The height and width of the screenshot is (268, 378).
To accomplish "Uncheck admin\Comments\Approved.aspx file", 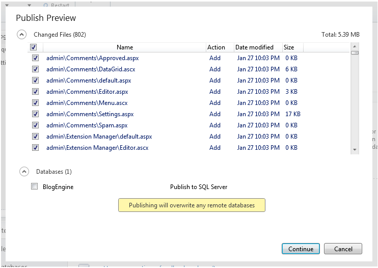I will (36, 58).
